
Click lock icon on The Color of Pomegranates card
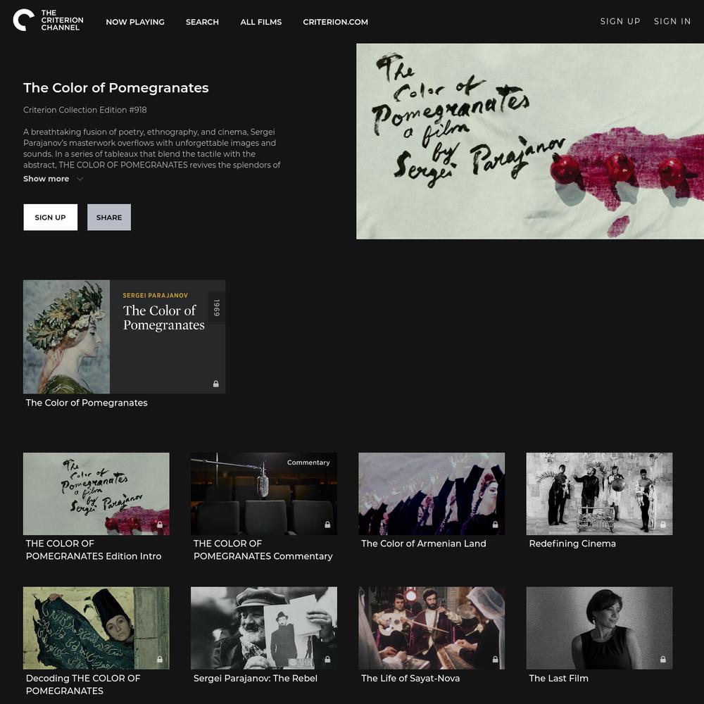point(216,384)
